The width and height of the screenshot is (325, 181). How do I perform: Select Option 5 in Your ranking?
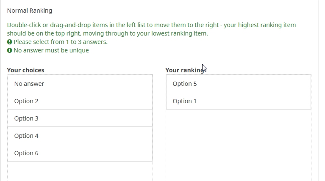[239, 84]
